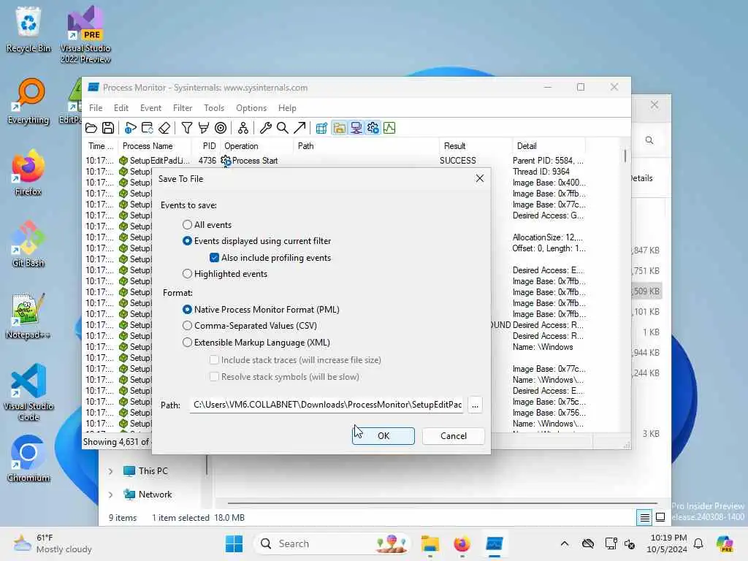Switch File Explorer to details view icon
Screen dimensions: 748x561
(644, 518)
